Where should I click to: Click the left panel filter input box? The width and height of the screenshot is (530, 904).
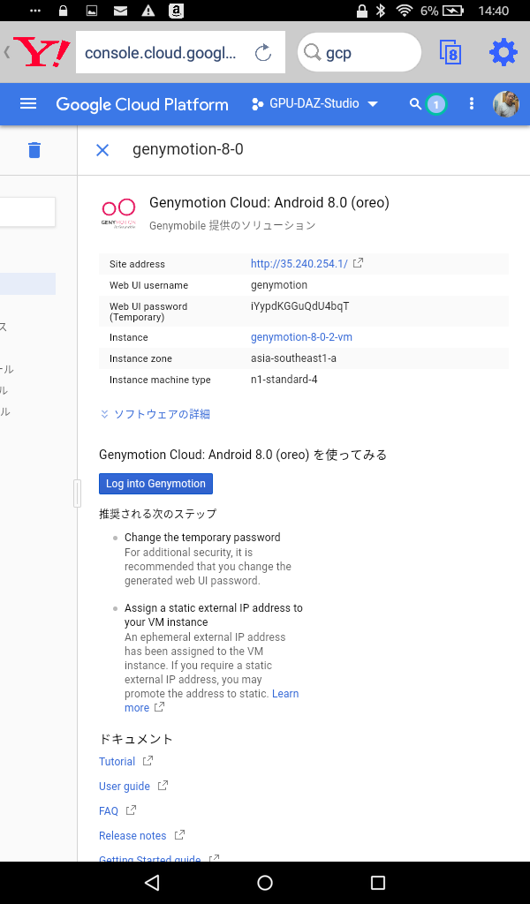pos(27,212)
